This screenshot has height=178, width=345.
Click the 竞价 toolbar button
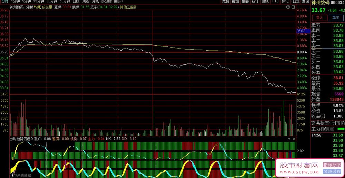(x=226, y=1)
